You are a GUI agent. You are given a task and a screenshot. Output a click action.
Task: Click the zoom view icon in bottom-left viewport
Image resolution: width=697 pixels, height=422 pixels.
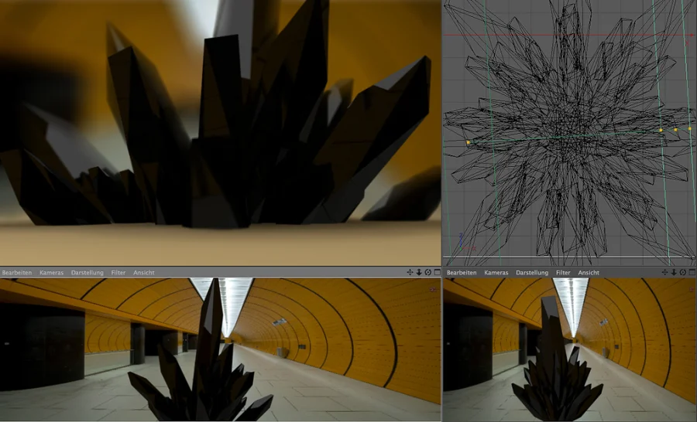(x=419, y=273)
